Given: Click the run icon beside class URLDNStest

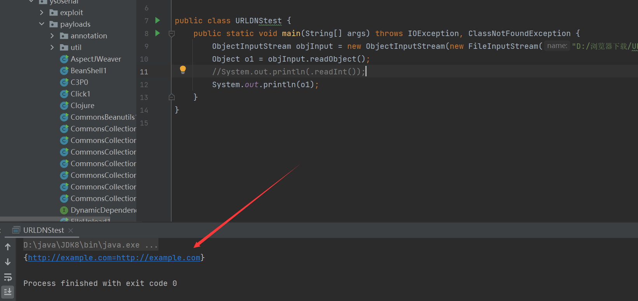Looking at the screenshot, I should [158, 21].
